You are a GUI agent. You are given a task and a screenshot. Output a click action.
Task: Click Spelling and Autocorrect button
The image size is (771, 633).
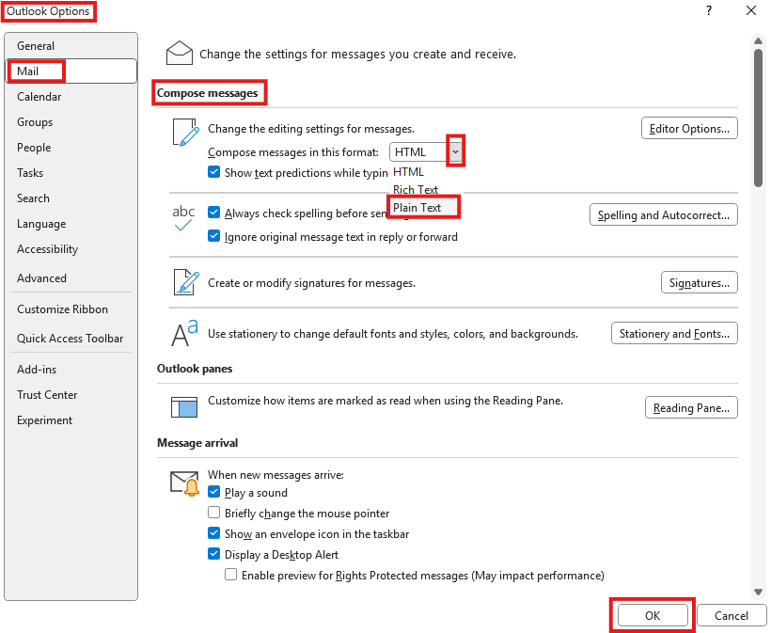pyautogui.click(x=663, y=215)
